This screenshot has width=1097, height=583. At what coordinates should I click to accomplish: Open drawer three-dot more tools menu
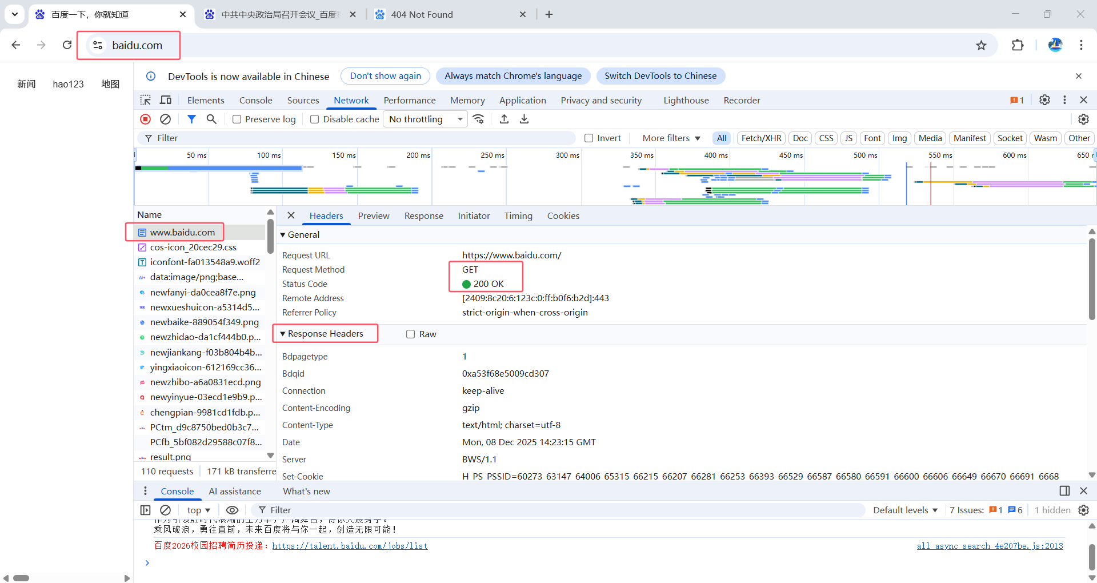click(x=145, y=491)
